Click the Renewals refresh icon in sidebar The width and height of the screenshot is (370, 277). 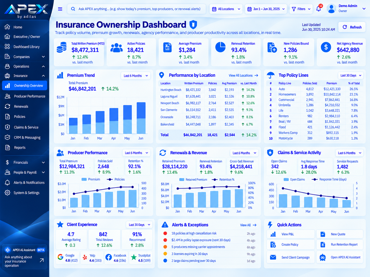pyautogui.click(x=8, y=106)
